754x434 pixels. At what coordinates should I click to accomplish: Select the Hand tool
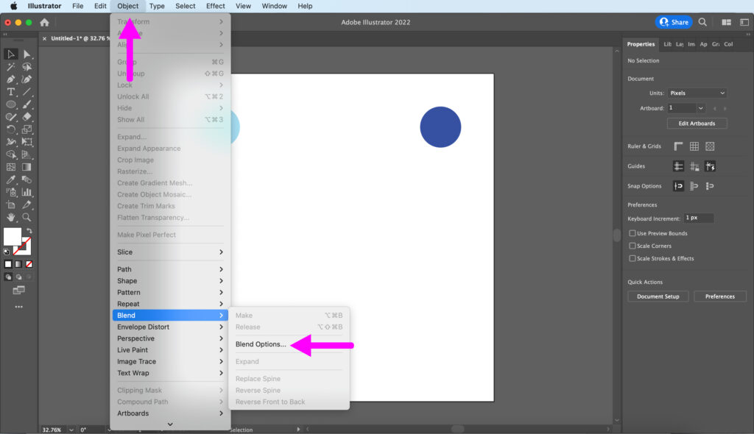11,217
